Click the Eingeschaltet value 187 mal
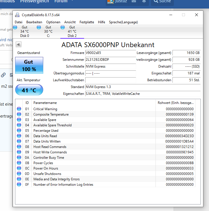 pyautogui.click(x=187, y=73)
